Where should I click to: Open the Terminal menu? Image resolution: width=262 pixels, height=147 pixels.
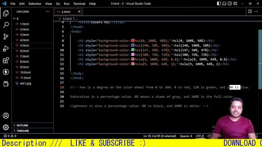click(x=79, y=4)
